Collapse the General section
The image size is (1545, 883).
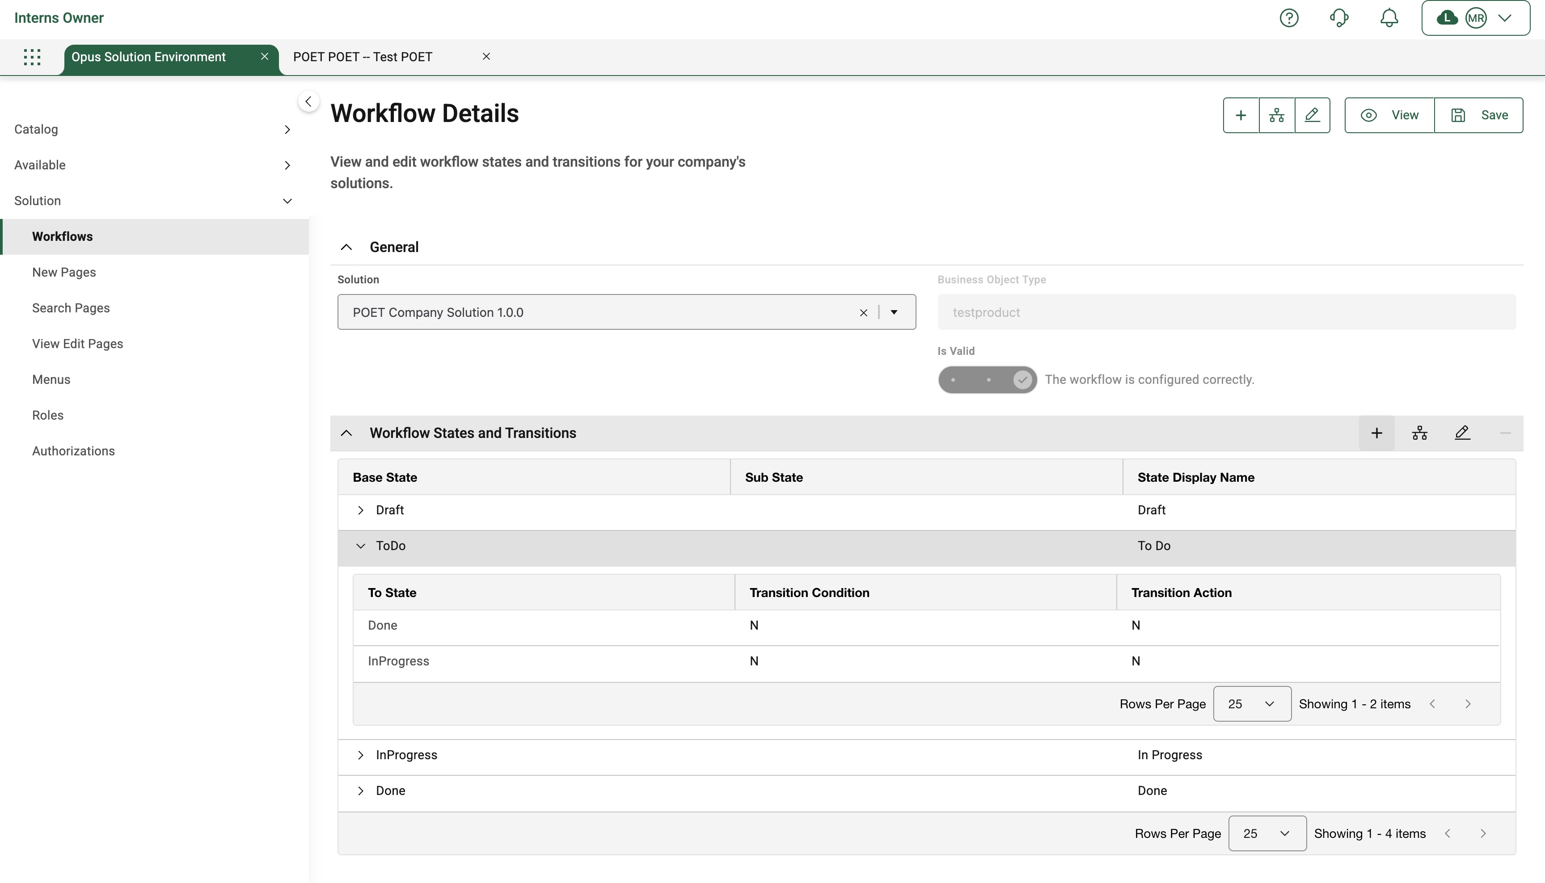tap(346, 248)
